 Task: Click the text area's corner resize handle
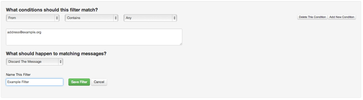point(181,44)
